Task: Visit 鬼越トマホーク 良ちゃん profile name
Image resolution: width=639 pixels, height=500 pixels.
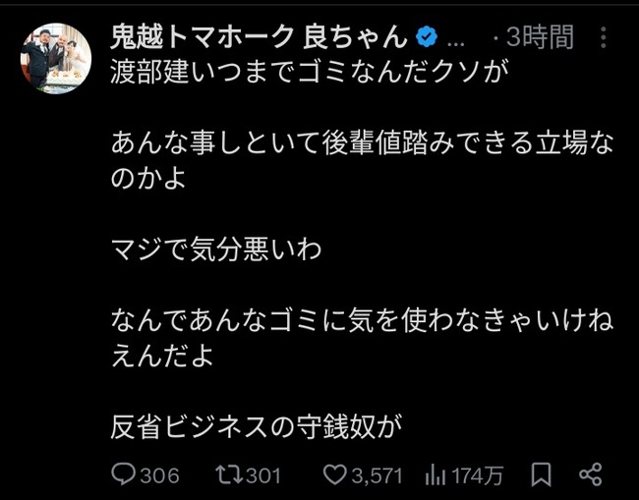Action: click(x=260, y=36)
